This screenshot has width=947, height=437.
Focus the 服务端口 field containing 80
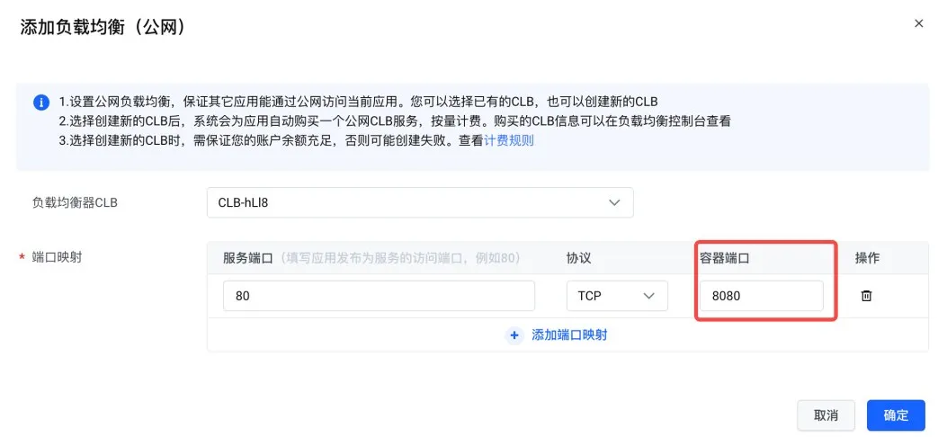[x=379, y=296]
